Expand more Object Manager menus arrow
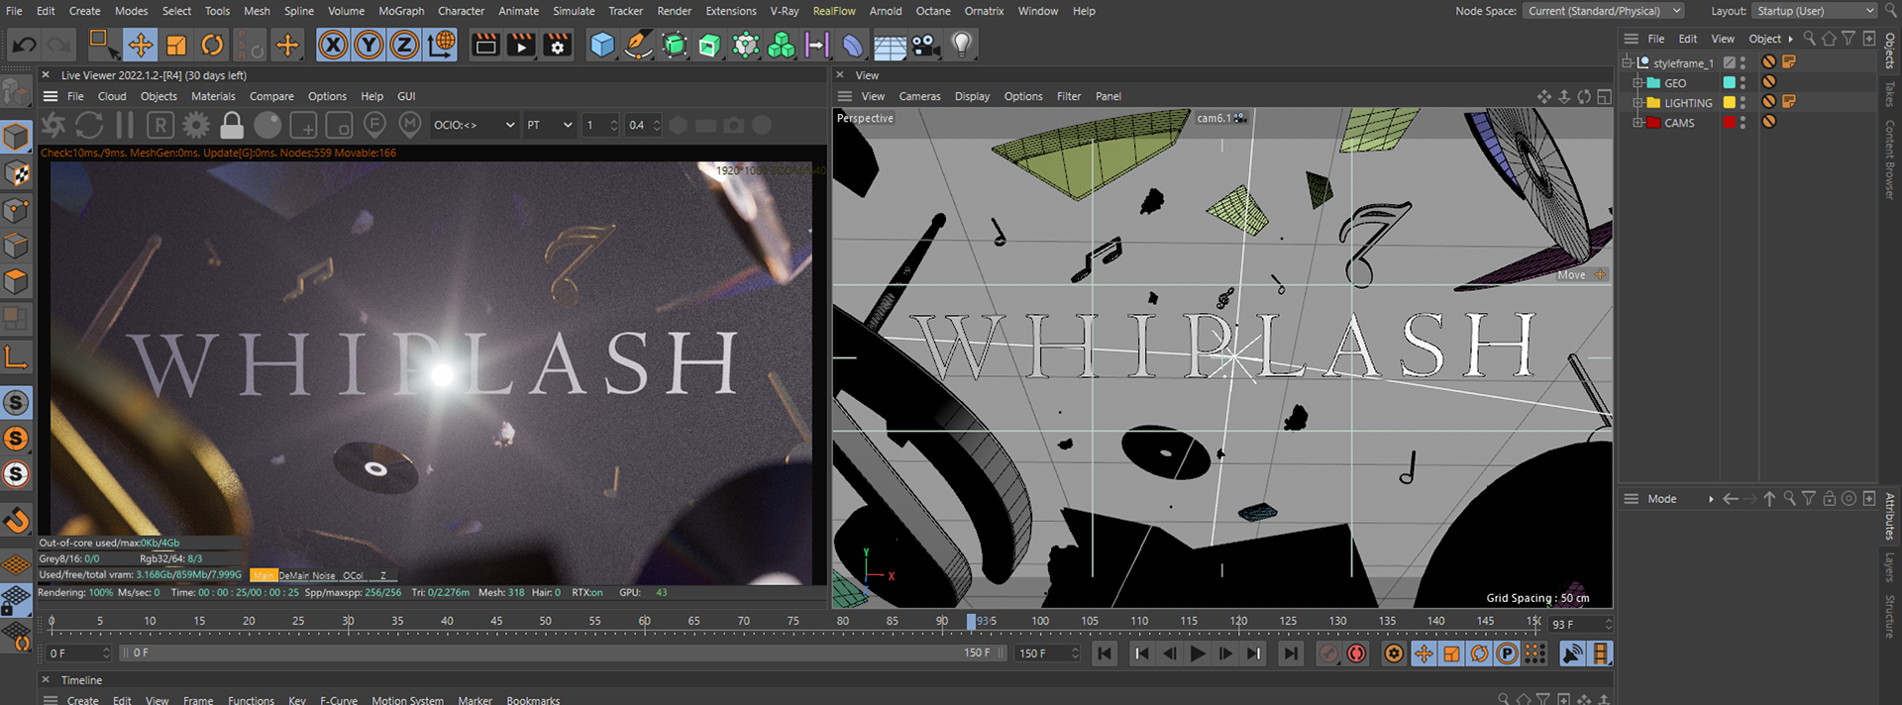This screenshot has width=1902, height=705. [x=1790, y=39]
